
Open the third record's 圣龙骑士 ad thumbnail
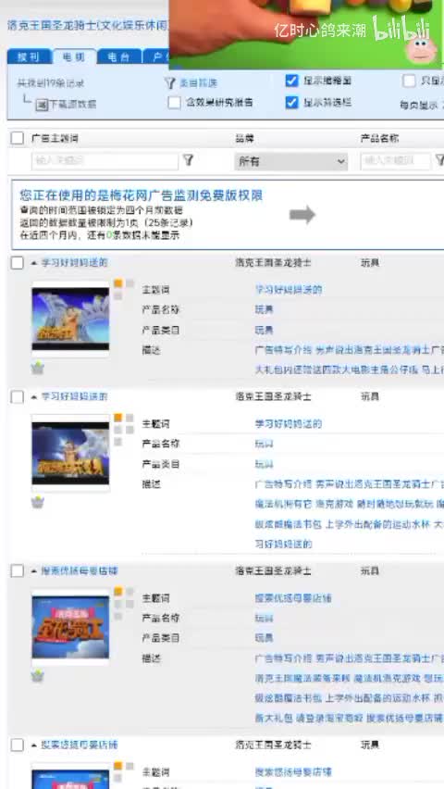(x=70, y=627)
